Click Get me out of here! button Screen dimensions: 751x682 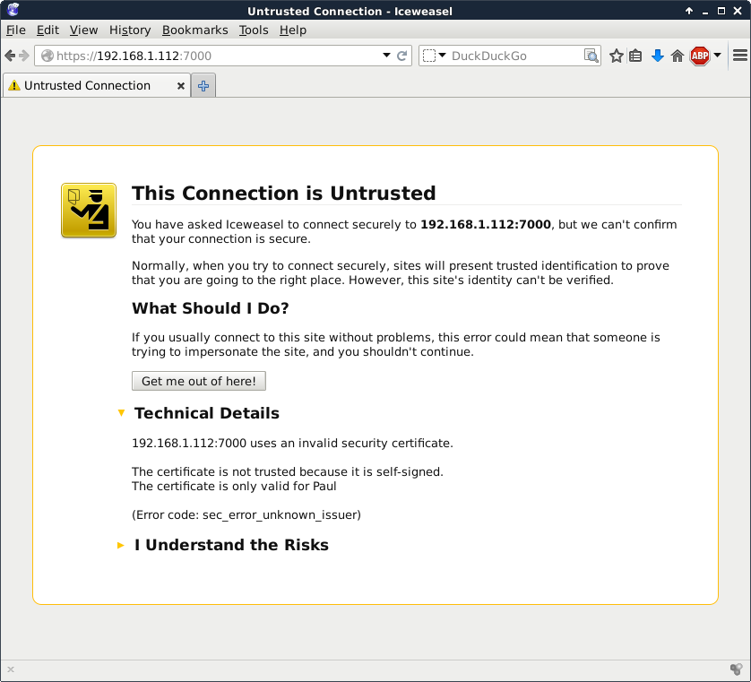click(x=199, y=381)
